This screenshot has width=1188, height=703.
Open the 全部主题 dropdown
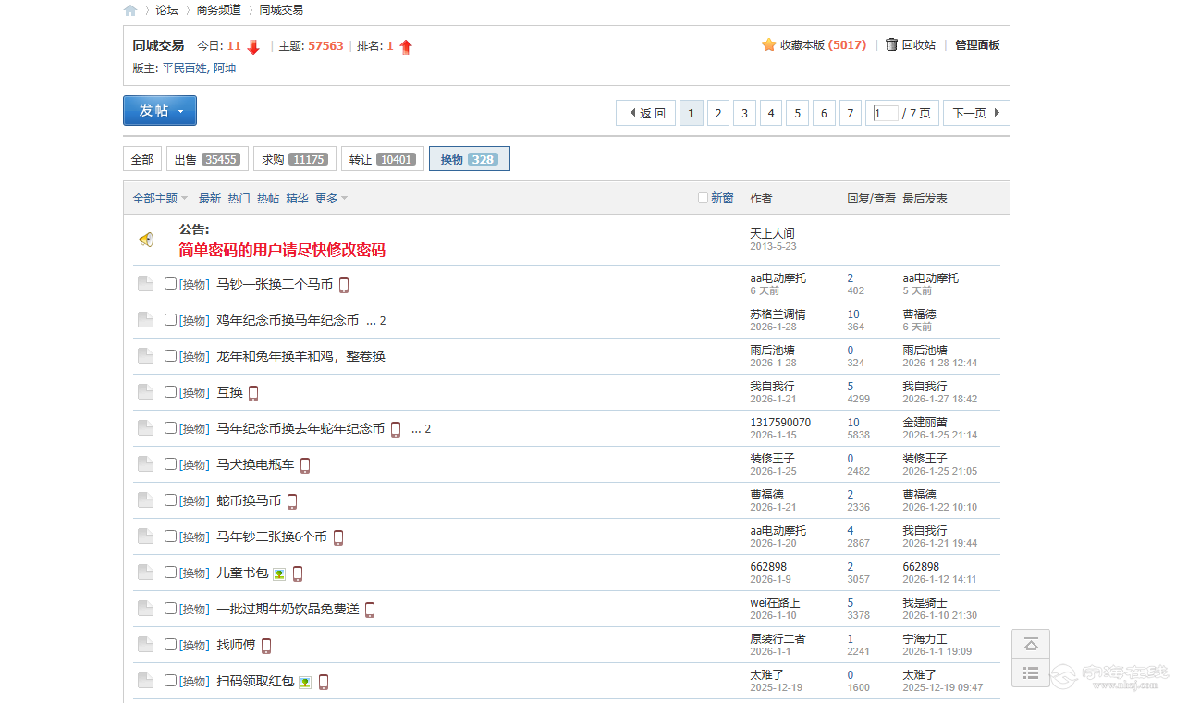157,198
